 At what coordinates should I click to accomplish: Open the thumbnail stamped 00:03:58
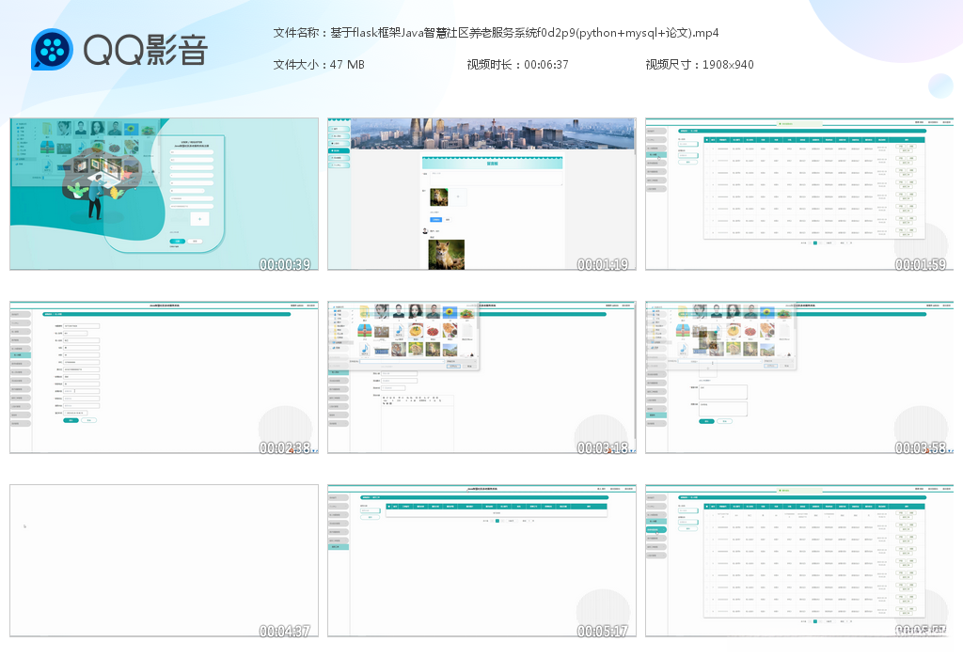(799, 378)
